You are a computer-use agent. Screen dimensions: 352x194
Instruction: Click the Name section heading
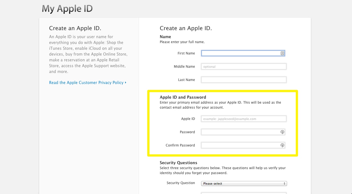pos(165,37)
